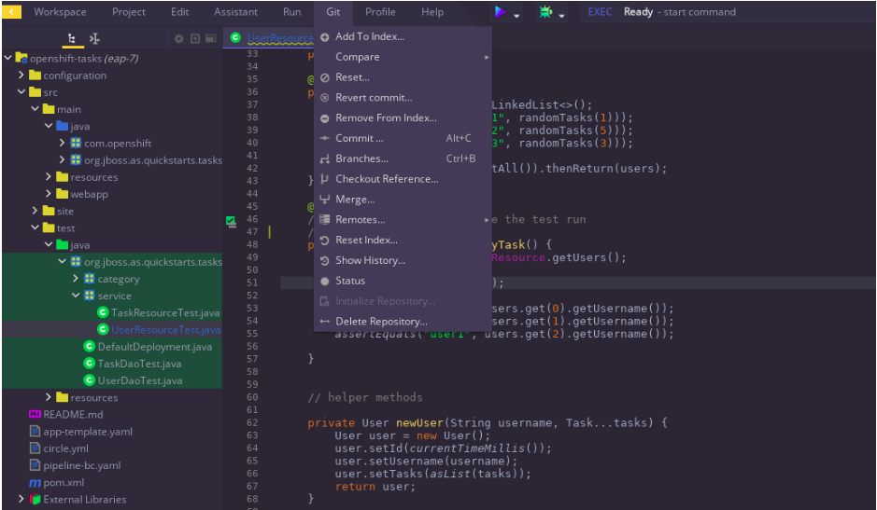Select Status from Git menu
This screenshot has width=877, height=510.
coord(403,281)
